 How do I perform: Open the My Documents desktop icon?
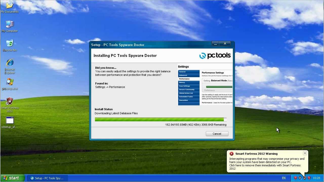[x=10, y=7]
